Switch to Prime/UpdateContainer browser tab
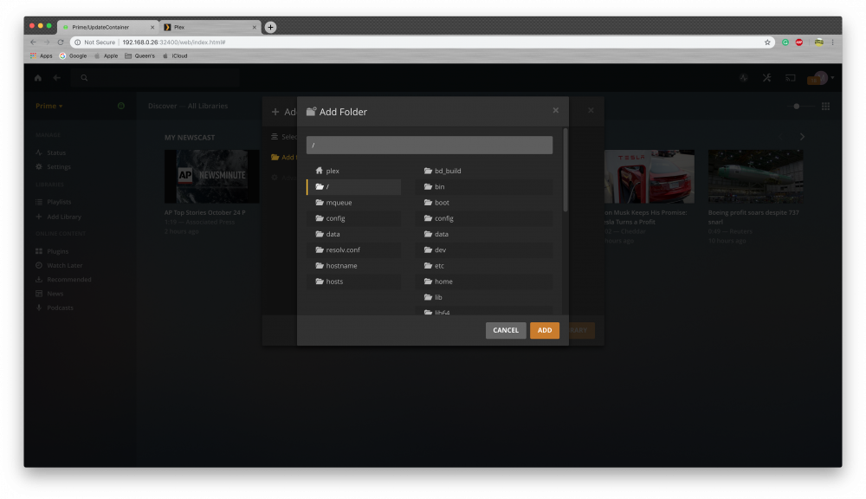Screen dimensions: 866x499 pyautogui.click(x=107, y=27)
